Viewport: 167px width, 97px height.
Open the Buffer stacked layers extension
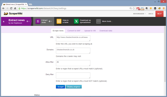(x=155, y=8)
